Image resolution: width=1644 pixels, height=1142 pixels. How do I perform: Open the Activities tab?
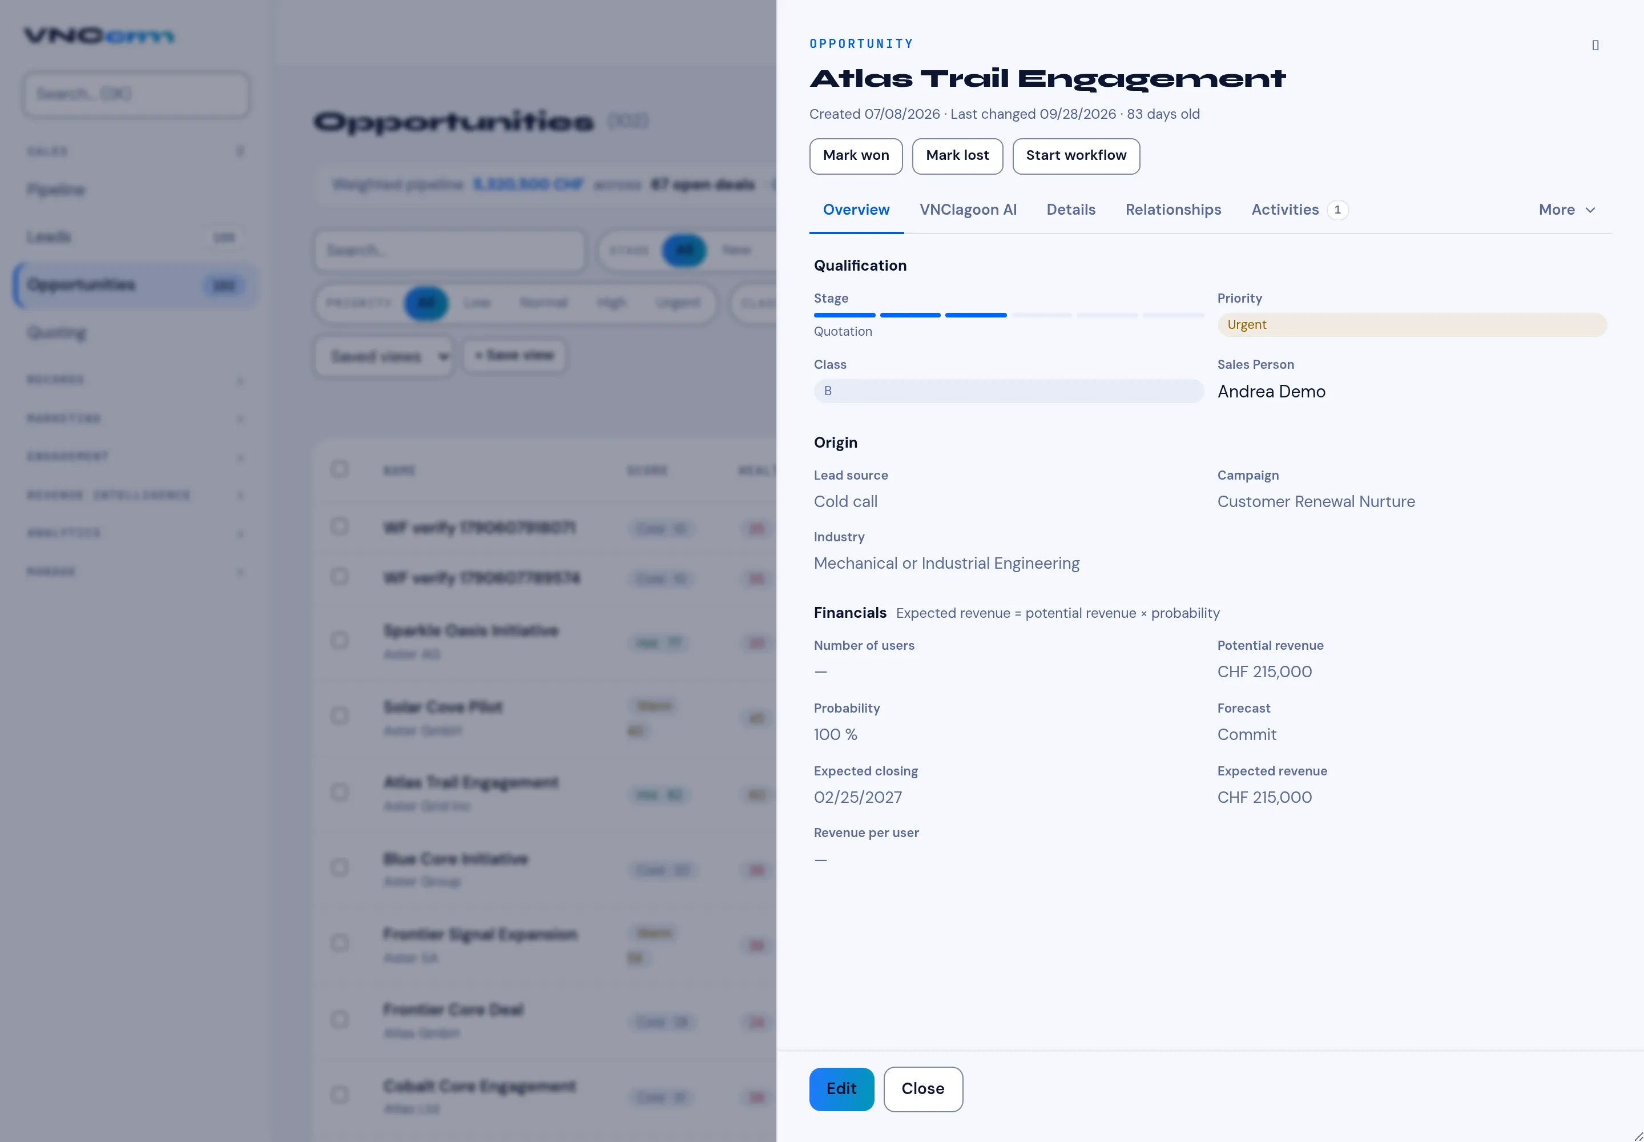click(x=1299, y=210)
